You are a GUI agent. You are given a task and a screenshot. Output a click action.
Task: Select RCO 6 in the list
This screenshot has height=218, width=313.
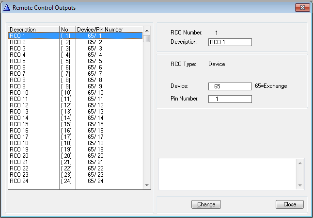click(x=76, y=67)
